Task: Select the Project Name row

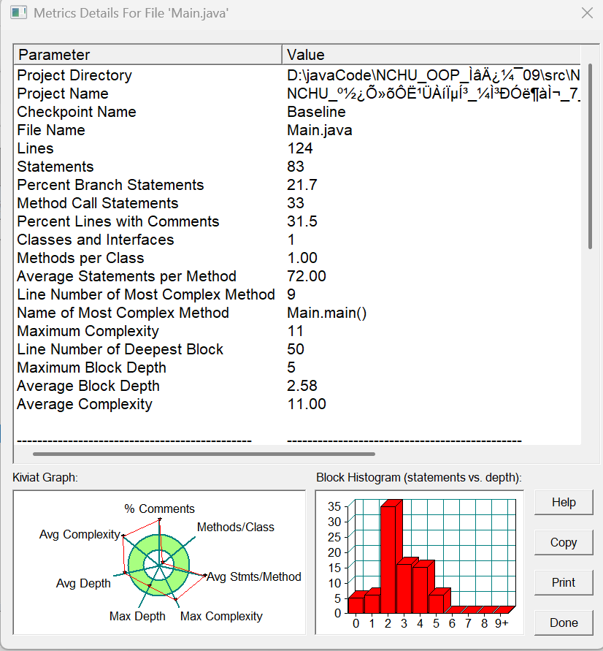Action: [298, 94]
